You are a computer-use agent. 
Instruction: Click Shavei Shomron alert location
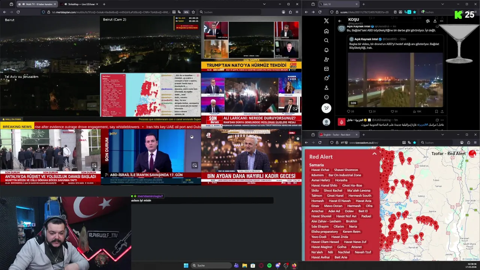(x=346, y=170)
